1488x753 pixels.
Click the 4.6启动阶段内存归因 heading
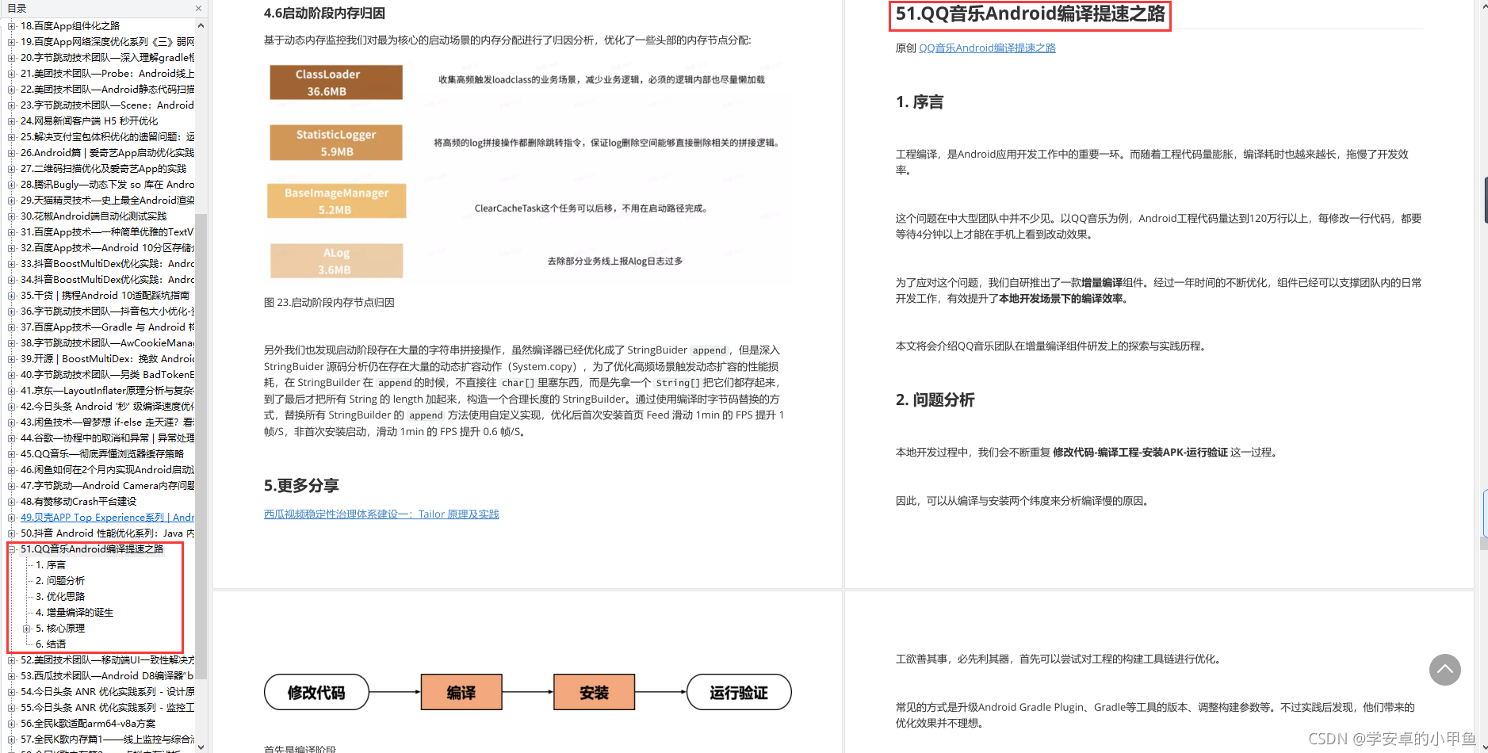click(x=324, y=13)
